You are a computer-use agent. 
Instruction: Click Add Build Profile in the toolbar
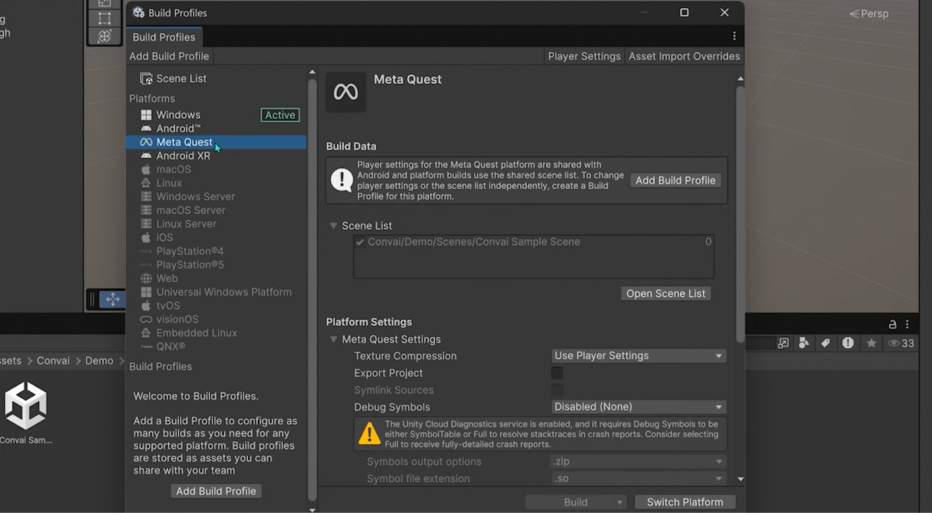(x=169, y=56)
